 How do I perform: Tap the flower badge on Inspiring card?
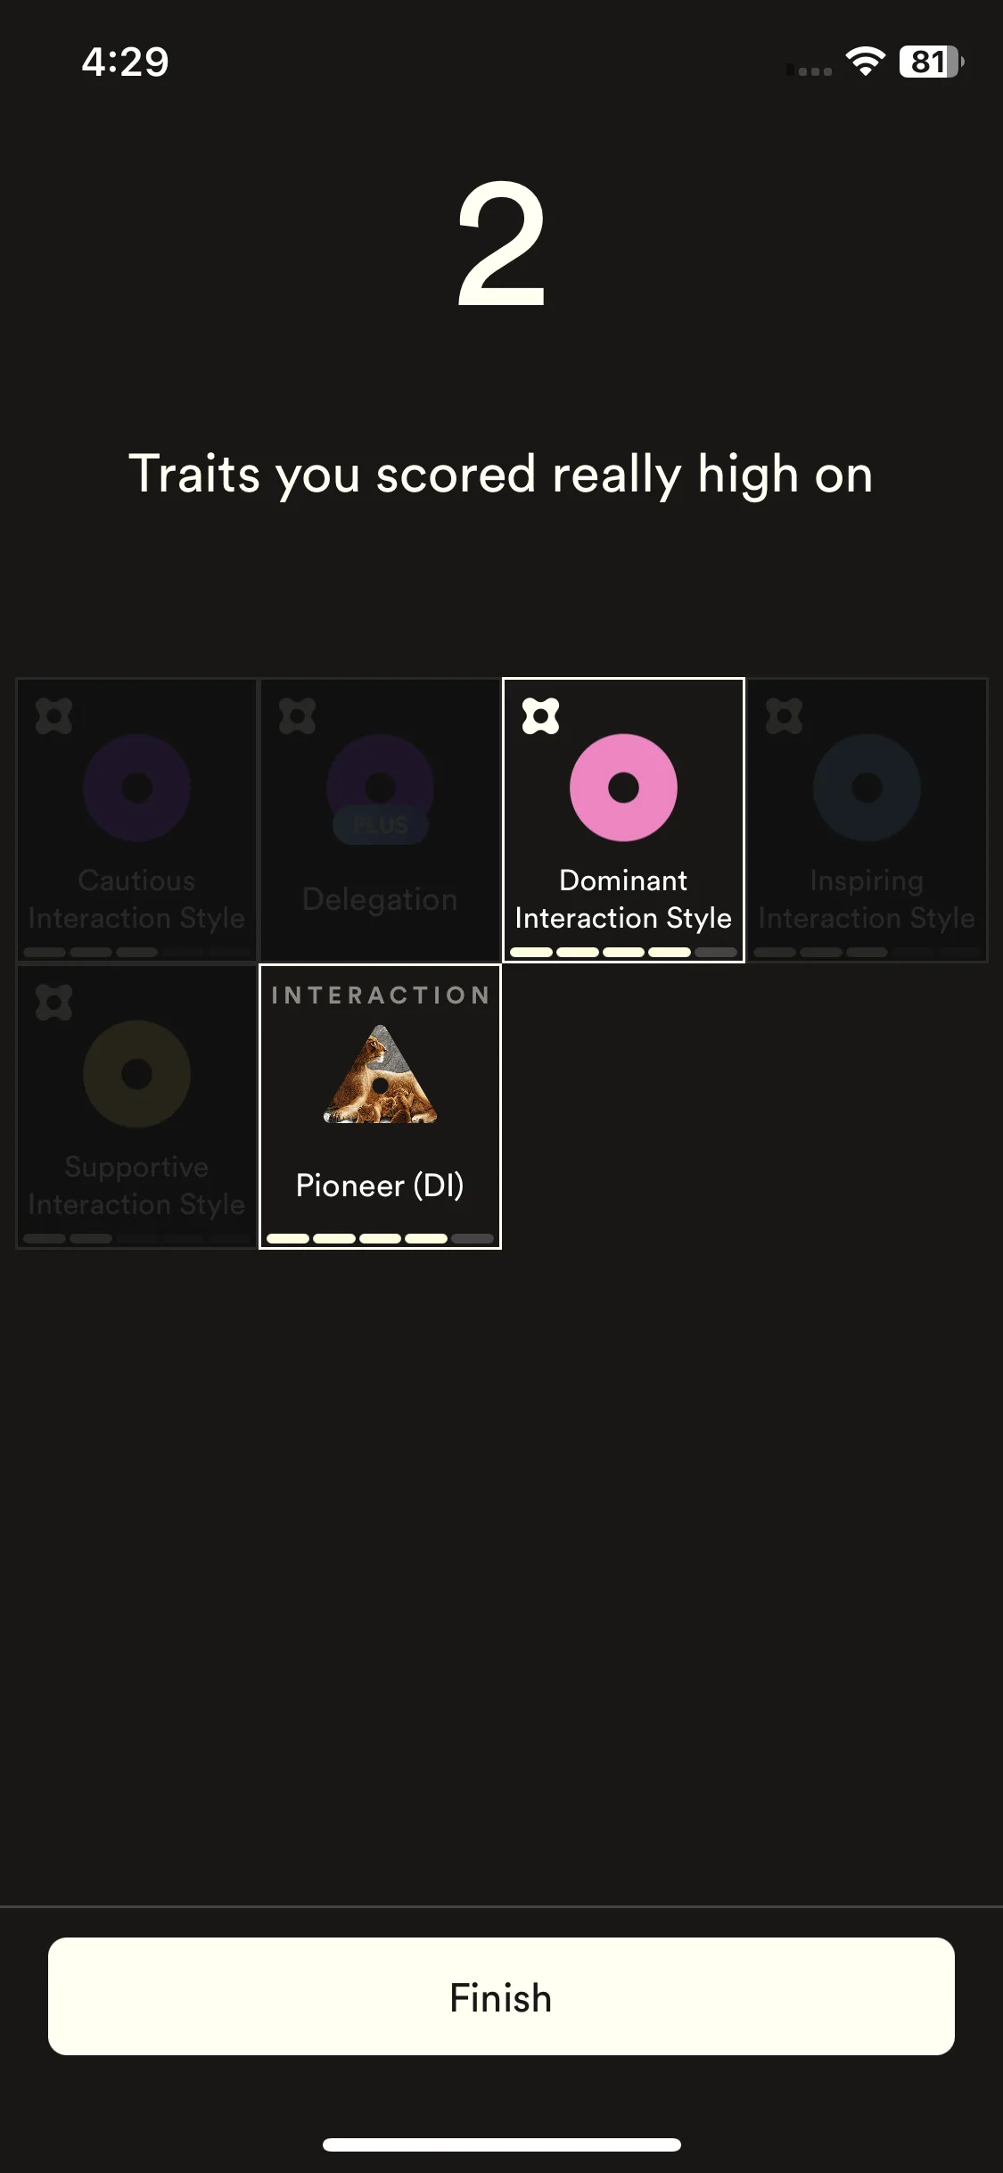(785, 716)
